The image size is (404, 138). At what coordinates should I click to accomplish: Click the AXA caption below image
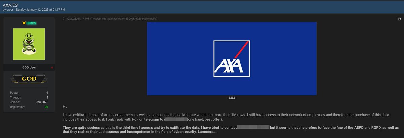pyautogui.click(x=232, y=98)
